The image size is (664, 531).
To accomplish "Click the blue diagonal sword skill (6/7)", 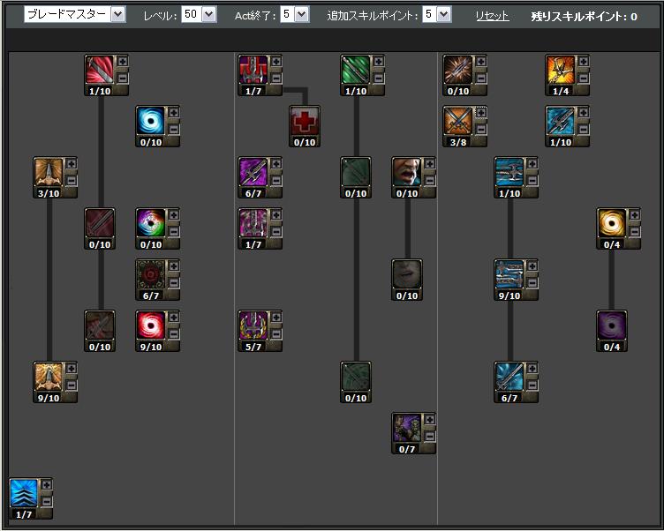I will [509, 377].
